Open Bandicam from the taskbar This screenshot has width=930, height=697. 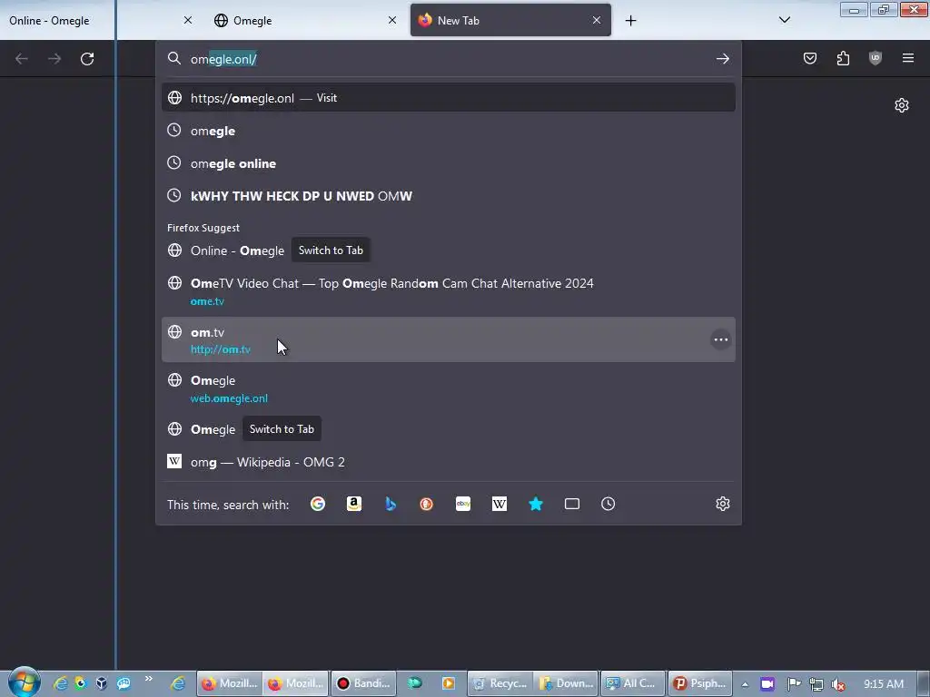point(363,683)
